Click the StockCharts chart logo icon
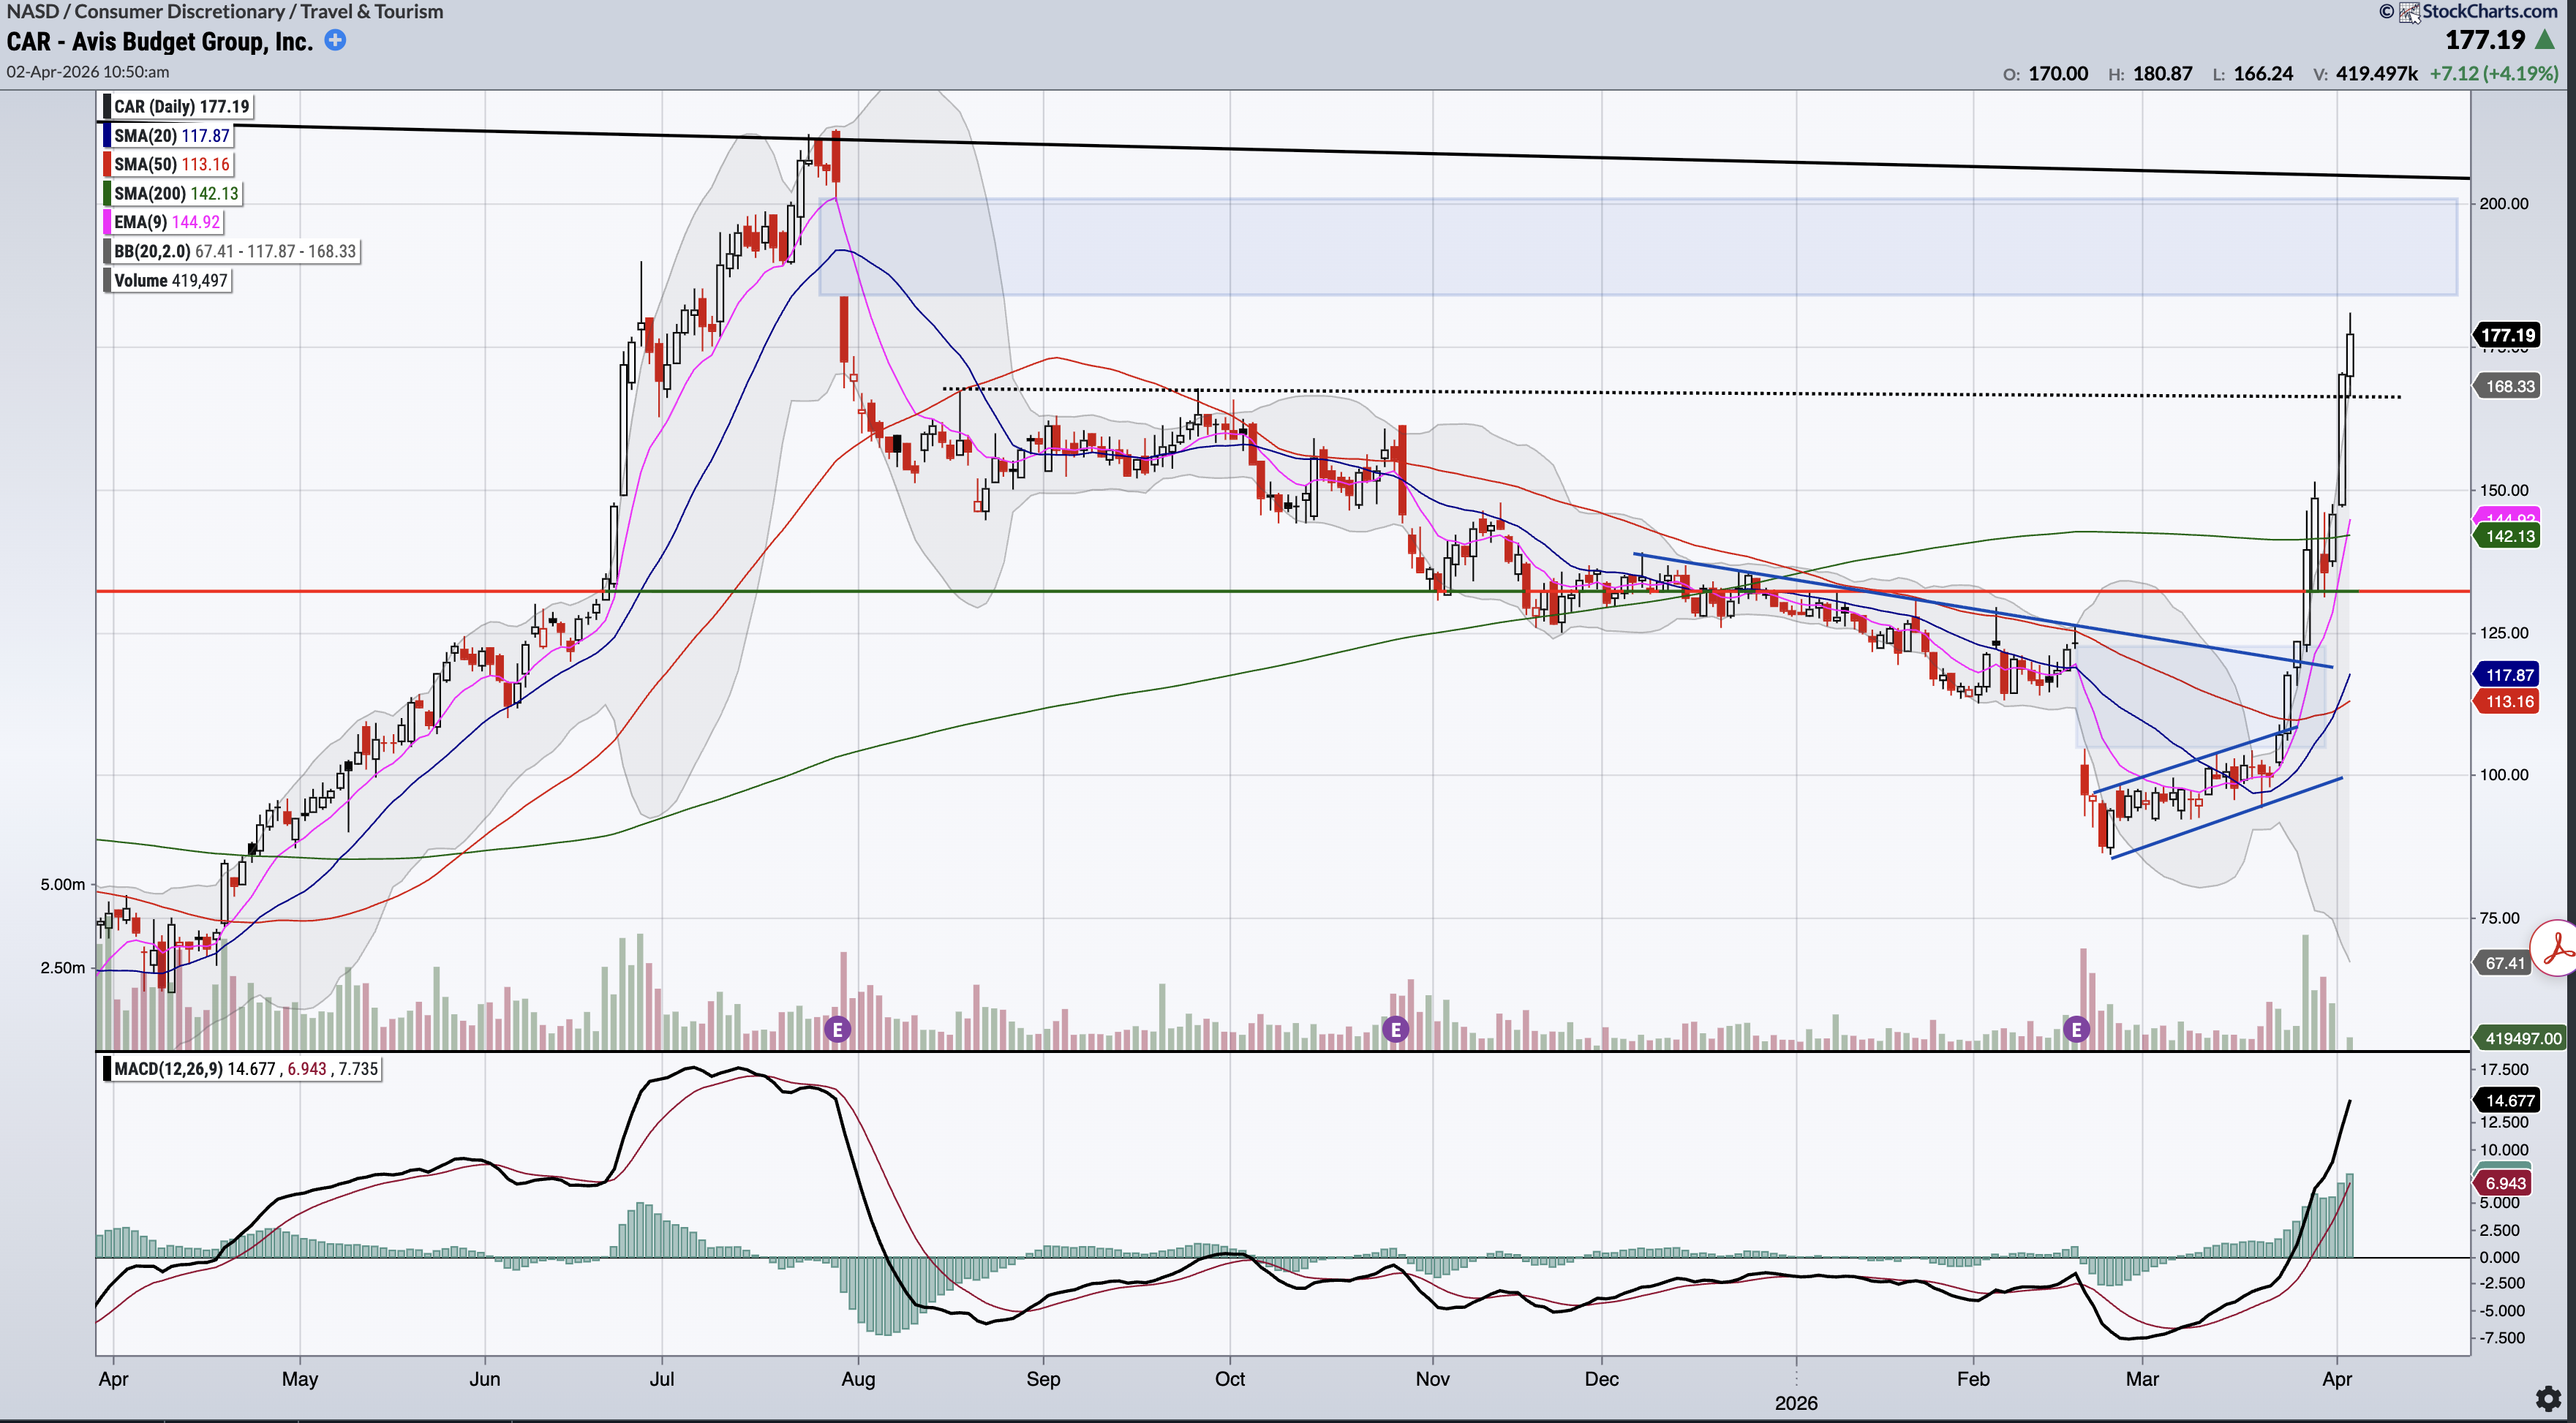This screenshot has height=1423, width=2576. 2409,12
